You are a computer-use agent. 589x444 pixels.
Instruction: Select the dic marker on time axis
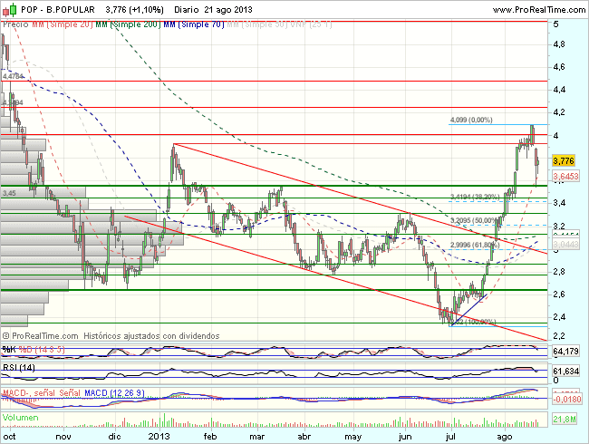tap(114, 437)
